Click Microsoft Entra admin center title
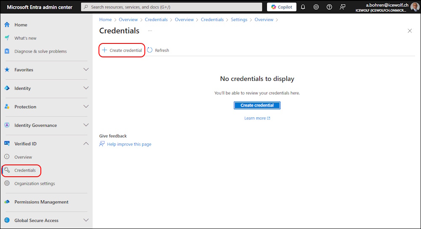The width and height of the screenshot is (421, 229). tap(40, 7)
